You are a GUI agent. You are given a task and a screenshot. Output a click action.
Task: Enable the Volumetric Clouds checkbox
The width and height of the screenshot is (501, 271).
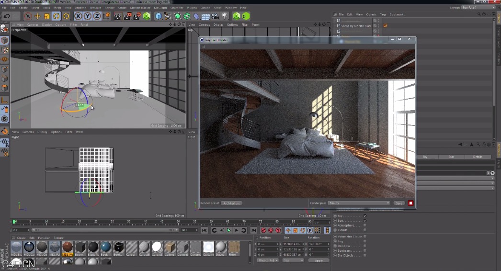coord(365,237)
